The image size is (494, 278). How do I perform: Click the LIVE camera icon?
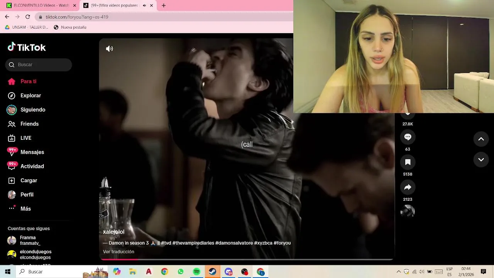click(x=12, y=138)
